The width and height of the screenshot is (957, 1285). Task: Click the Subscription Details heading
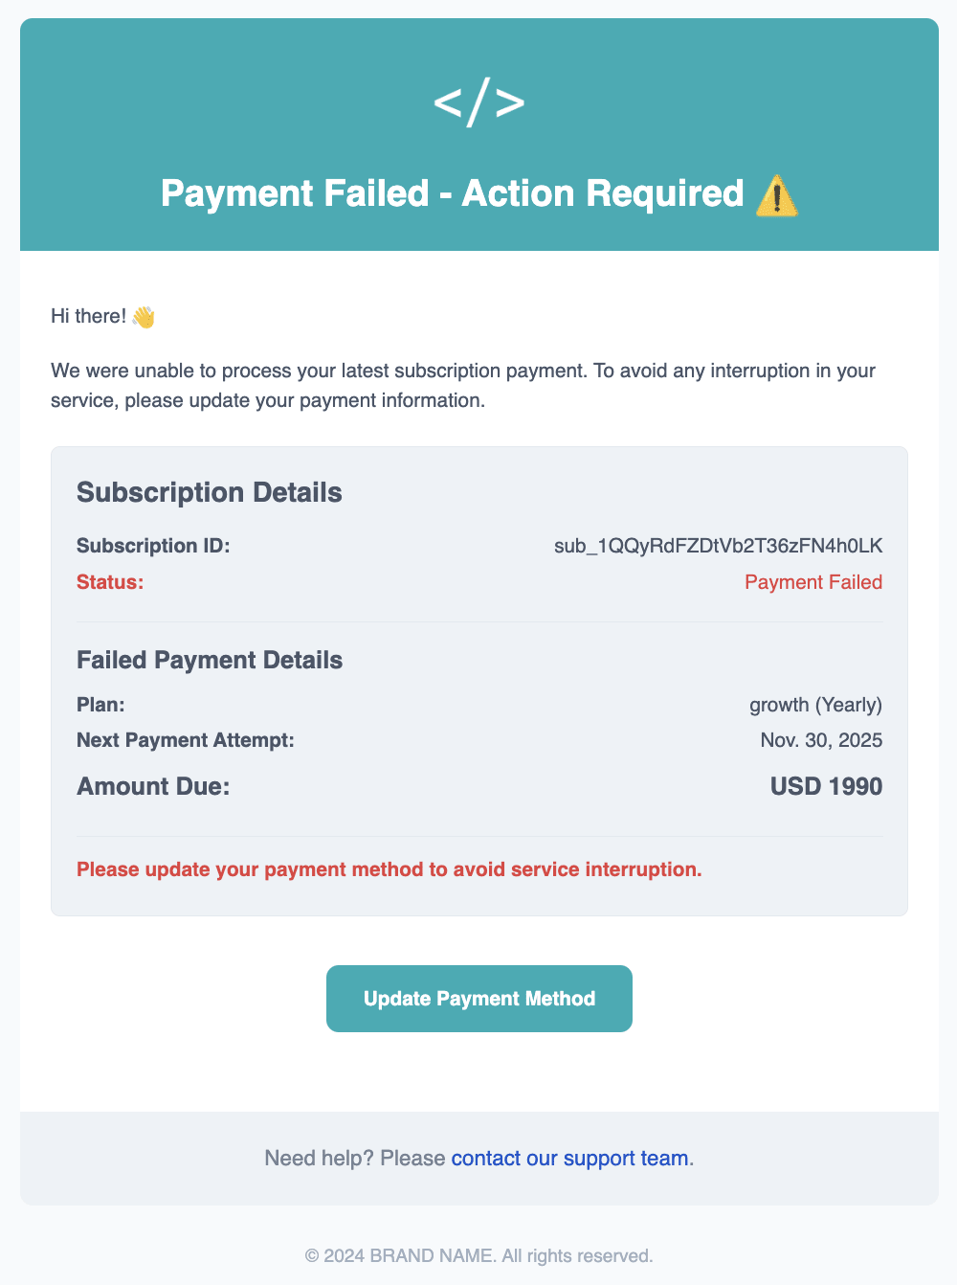point(209,492)
